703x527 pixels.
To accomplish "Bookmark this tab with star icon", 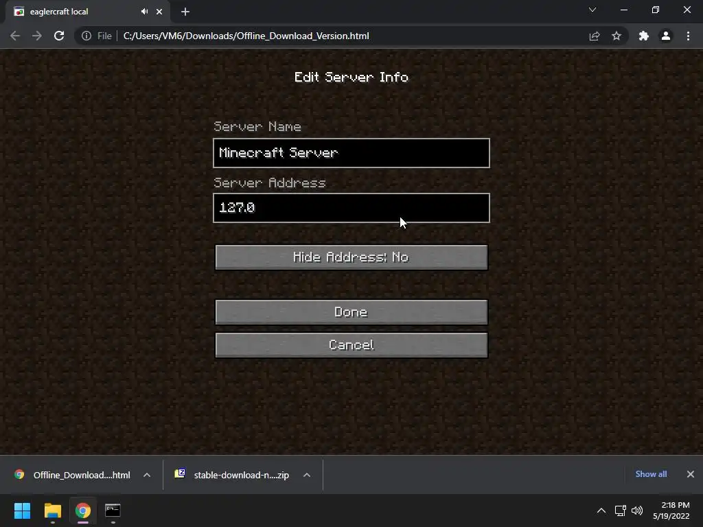I will click(x=616, y=36).
